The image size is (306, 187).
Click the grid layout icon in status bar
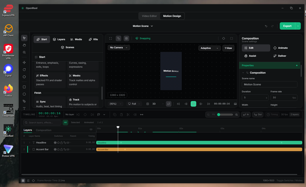tap(23, 181)
